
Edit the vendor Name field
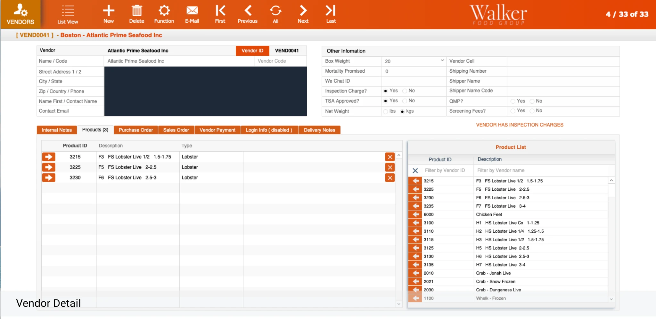(179, 61)
